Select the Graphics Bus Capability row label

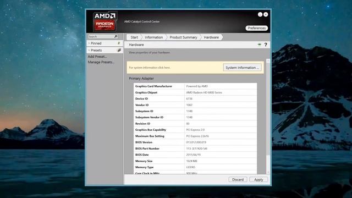(x=151, y=130)
